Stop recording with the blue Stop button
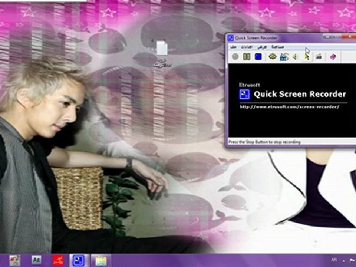 (x=258, y=56)
